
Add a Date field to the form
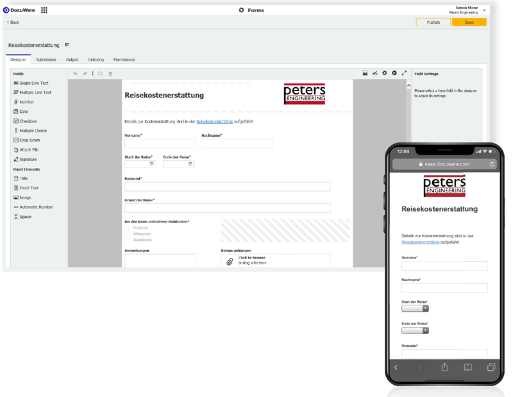(x=24, y=111)
